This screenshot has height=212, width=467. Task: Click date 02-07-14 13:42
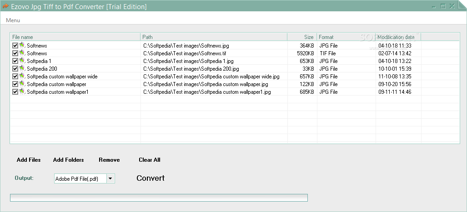click(x=395, y=53)
